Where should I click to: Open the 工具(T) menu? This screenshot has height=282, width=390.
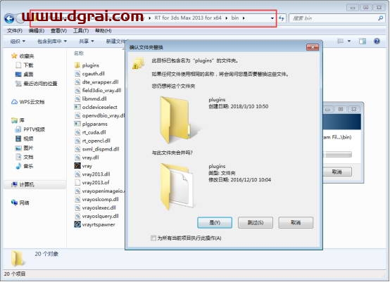coord(81,31)
